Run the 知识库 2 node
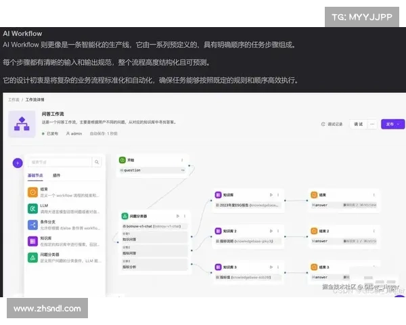The height and width of the screenshot is (325, 406). [271, 231]
